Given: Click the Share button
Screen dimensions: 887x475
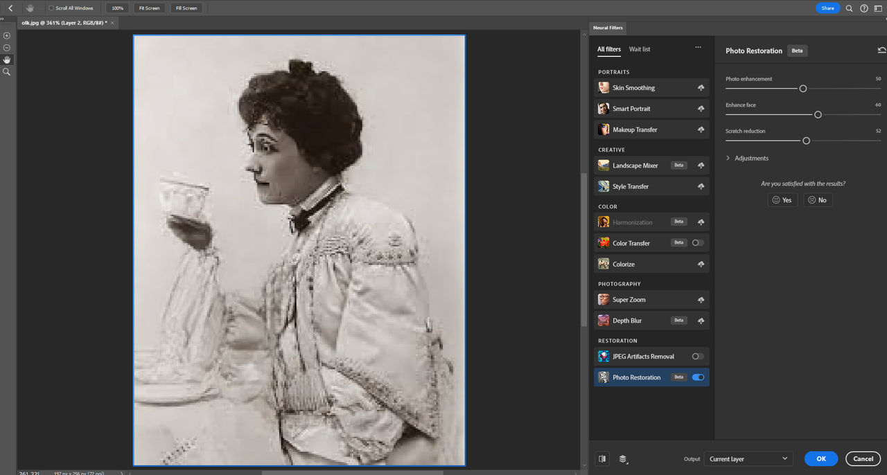Looking at the screenshot, I should point(828,8).
